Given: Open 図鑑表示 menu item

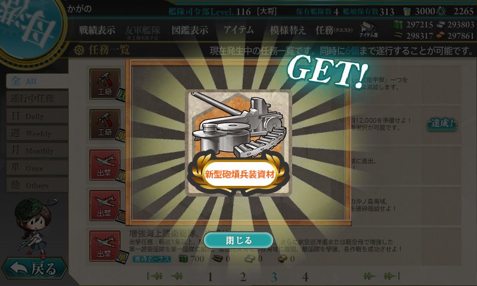Looking at the screenshot, I should (x=190, y=30).
